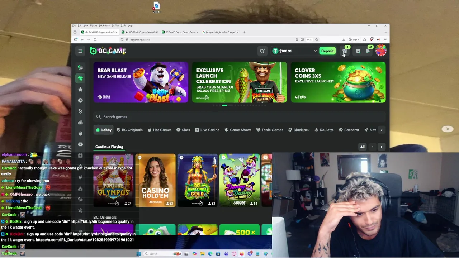Select the Lobby category tab
Image resolution: width=459 pixels, height=258 pixels.
(x=104, y=130)
